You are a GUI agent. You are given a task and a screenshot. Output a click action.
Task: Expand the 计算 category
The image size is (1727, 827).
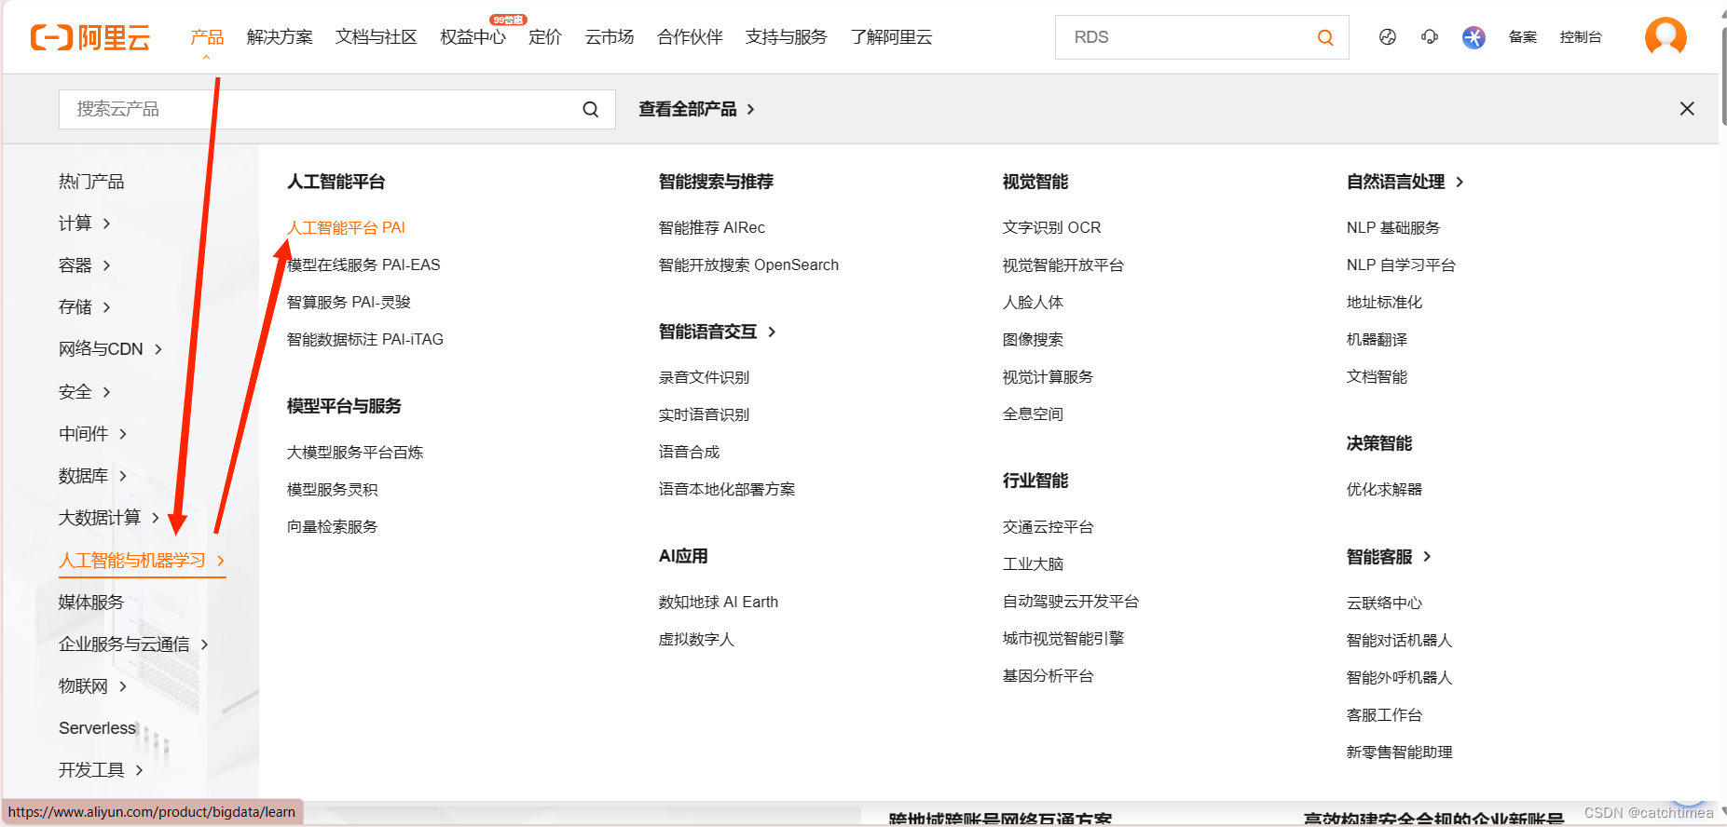[85, 224]
